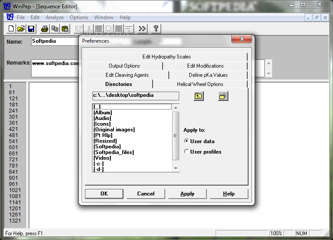
Task: Click the New sequence toolbar icon
Action: click(11, 28)
